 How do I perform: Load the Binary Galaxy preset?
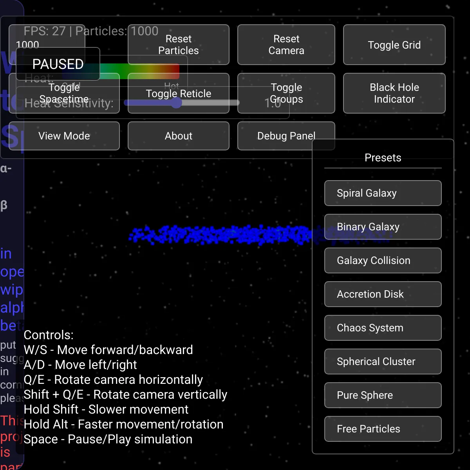383,227
